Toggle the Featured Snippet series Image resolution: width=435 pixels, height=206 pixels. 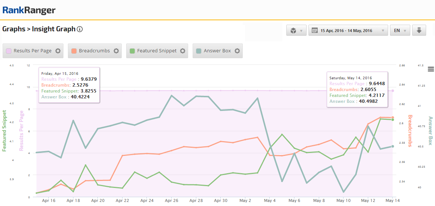click(156, 51)
